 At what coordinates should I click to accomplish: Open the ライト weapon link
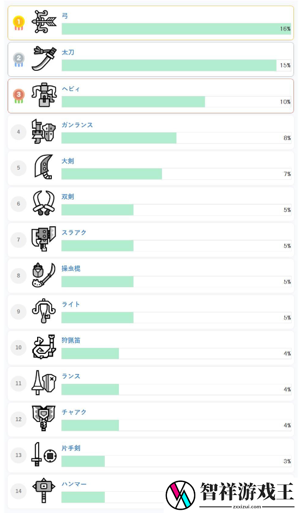pyautogui.click(x=71, y=304)
